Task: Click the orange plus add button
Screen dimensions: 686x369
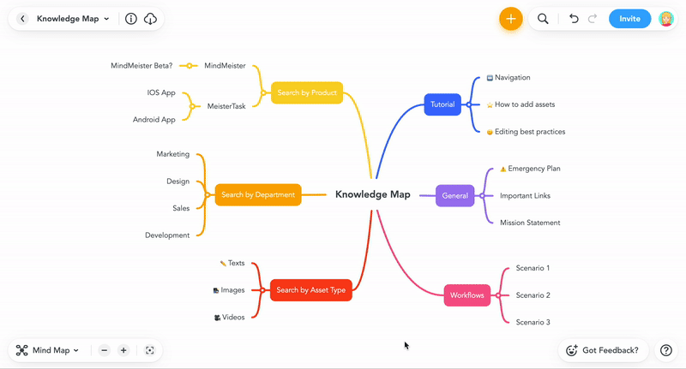Action: click(510, 19)
